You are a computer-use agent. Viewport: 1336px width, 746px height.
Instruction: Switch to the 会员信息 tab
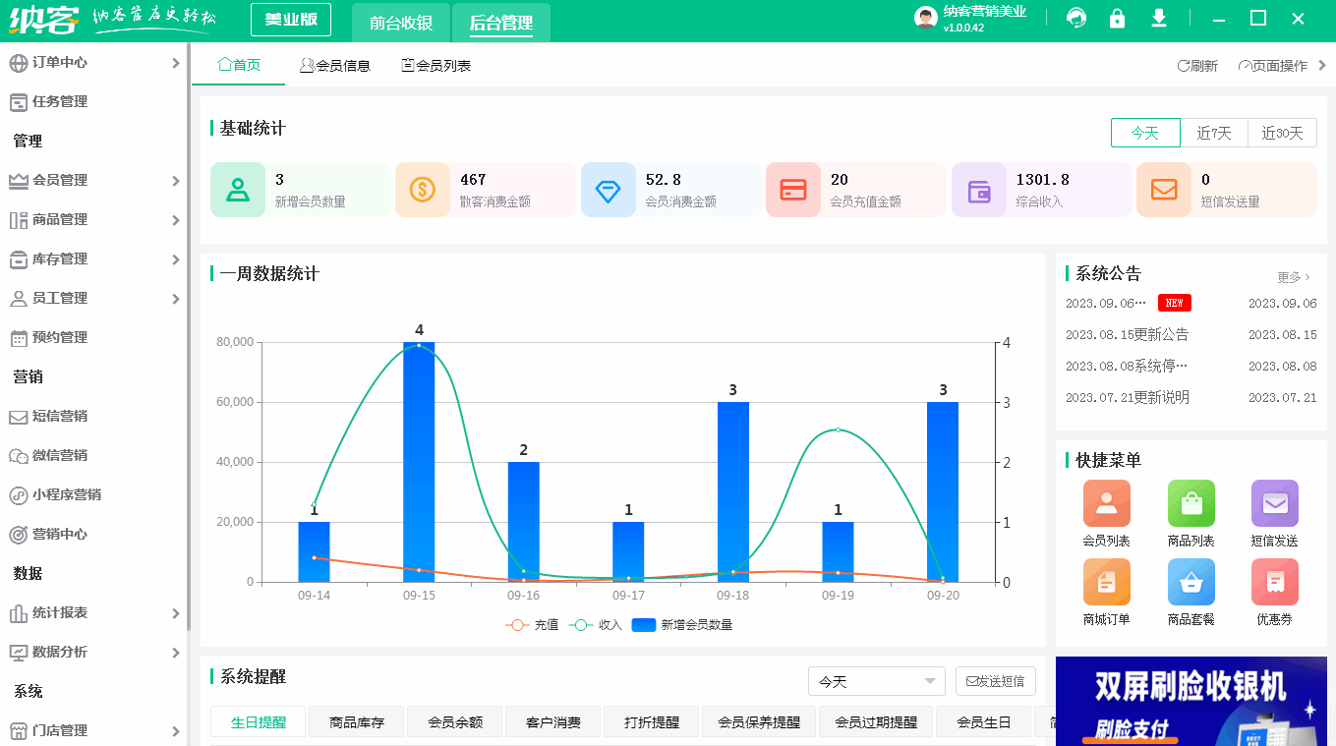pyautogui.click(x=334, y=65)
